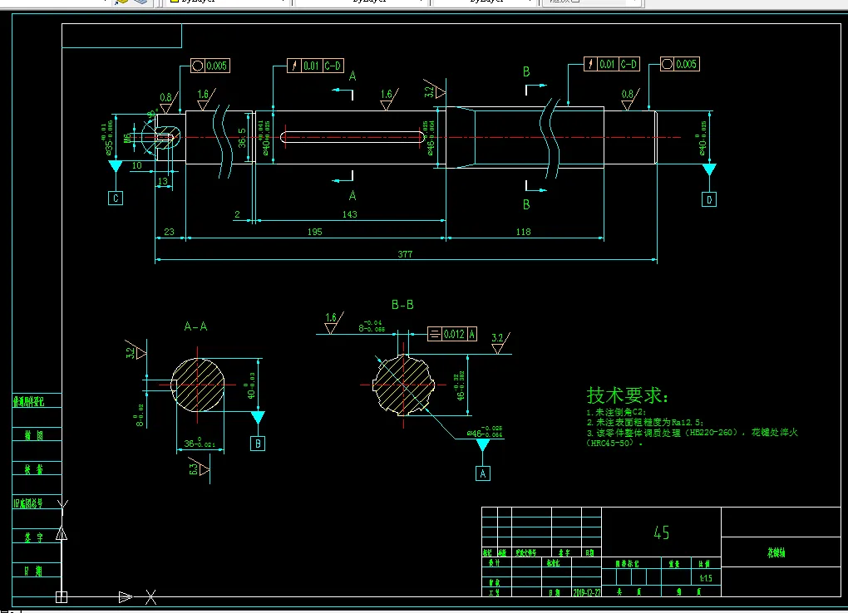This screenshot has width=848, height=613.
Task: Select dimension text 118
Action: pyautogui.click(x=524, y=232)
